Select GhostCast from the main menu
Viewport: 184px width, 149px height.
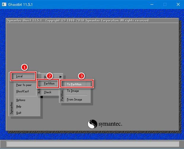tap(23, 91)
